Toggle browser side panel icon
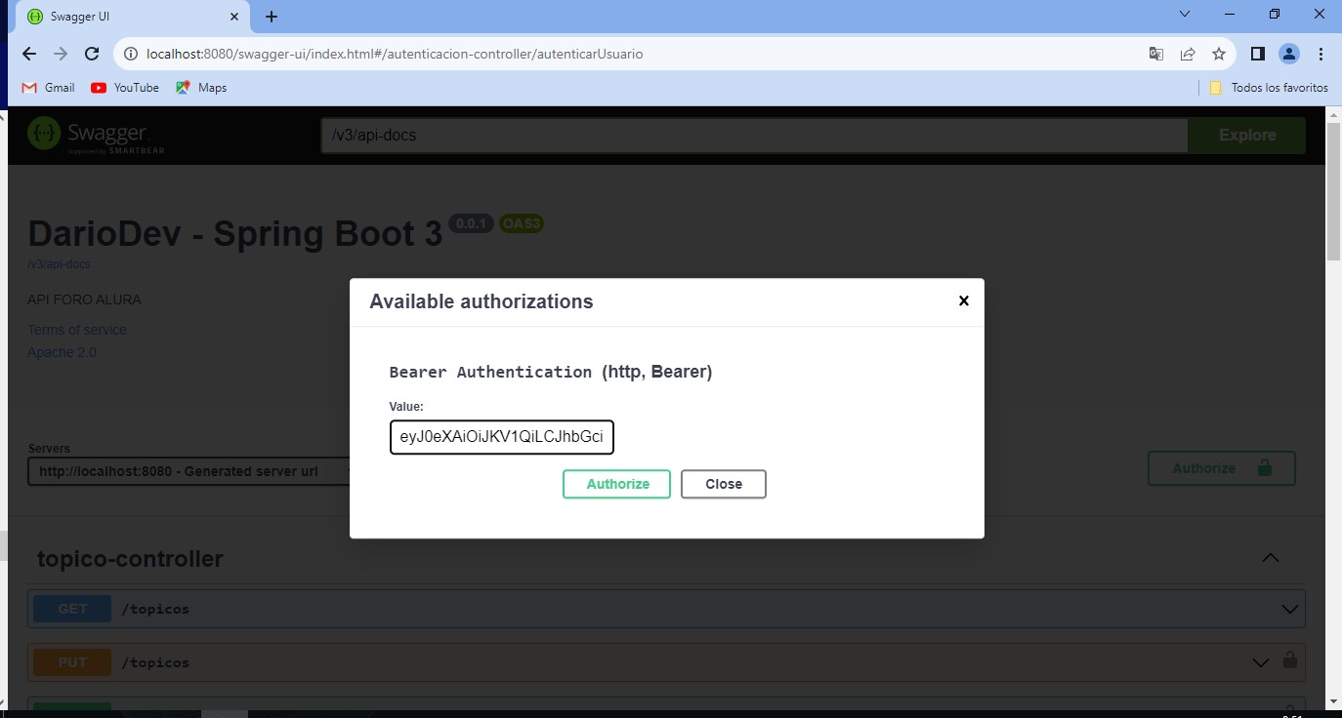Viewport: 1342px width, 718px height. click(x=1258, y=54)
